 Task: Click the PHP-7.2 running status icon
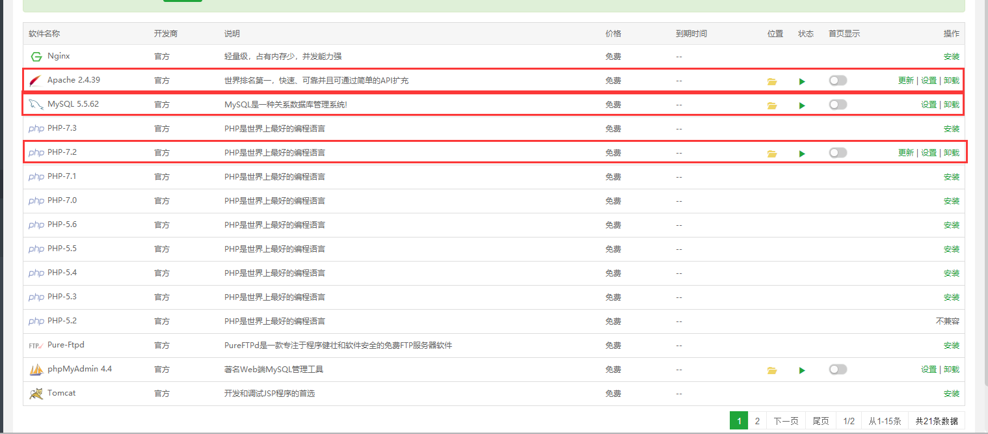(802, 154)
